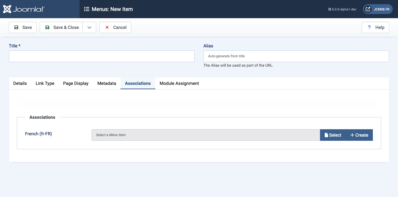
Task: Click the file icon on the Select button
Action: click(x=326, y=135)
